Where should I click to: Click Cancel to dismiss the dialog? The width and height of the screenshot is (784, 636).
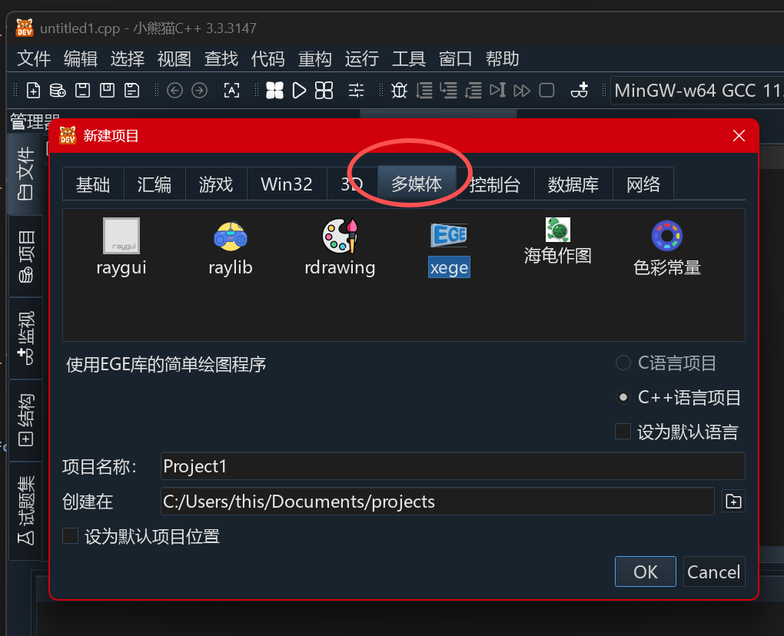(x=713, y=572)
